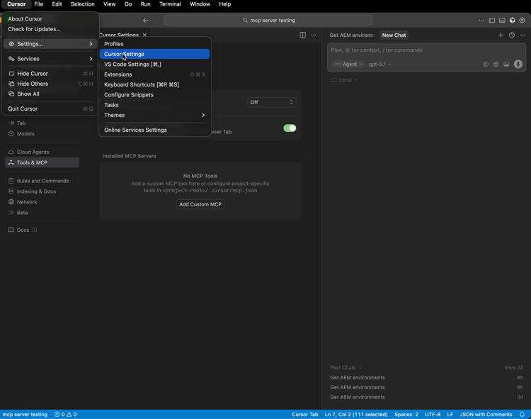Open the Docs external link
This screenshot has width=531, height=419.
click(23, 230)
